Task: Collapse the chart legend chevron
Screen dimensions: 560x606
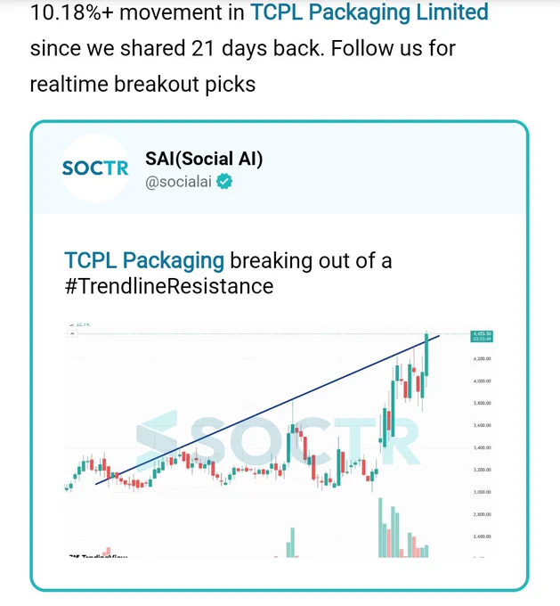Action: (72, 334)
